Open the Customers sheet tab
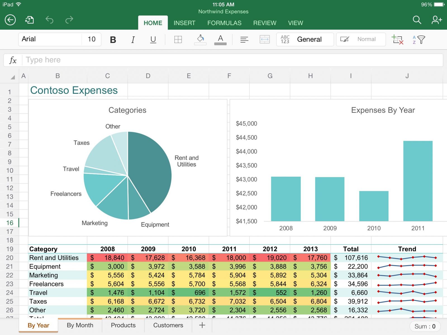 pyautogui.click(x=168, y=325)
